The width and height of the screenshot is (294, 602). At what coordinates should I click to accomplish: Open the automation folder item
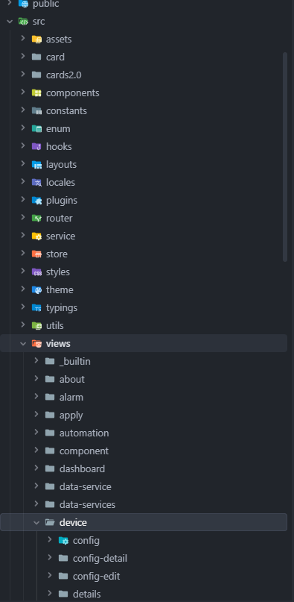(x=144, y=433)
